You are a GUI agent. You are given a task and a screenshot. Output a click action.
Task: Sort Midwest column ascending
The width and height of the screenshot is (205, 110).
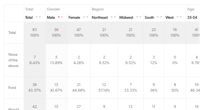[x=137, y=17]
